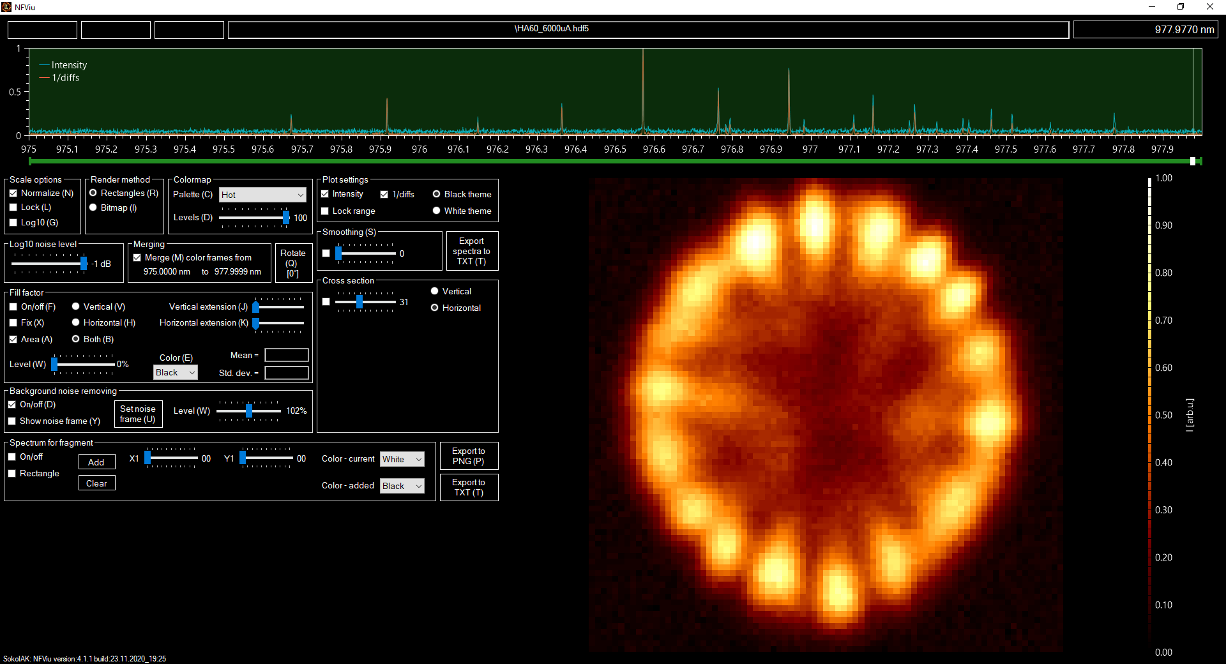Click Export to PNG (P) button
The height and width of the screenshot is (664, 1226).
coord(468,456)
